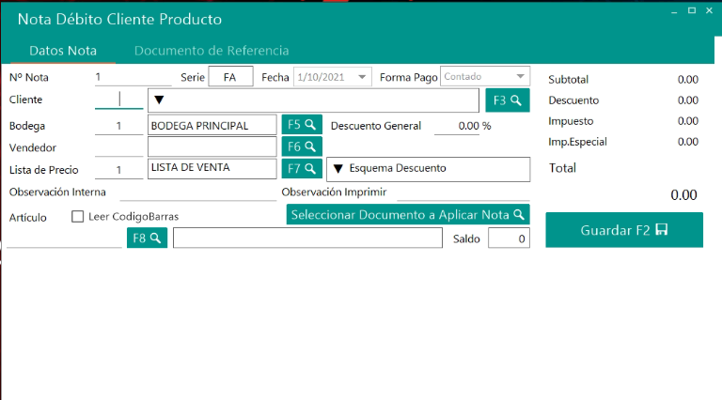Switch to Documento de Referencia tab
This screenshot has width=722, height=400.
tap(212, 51)
